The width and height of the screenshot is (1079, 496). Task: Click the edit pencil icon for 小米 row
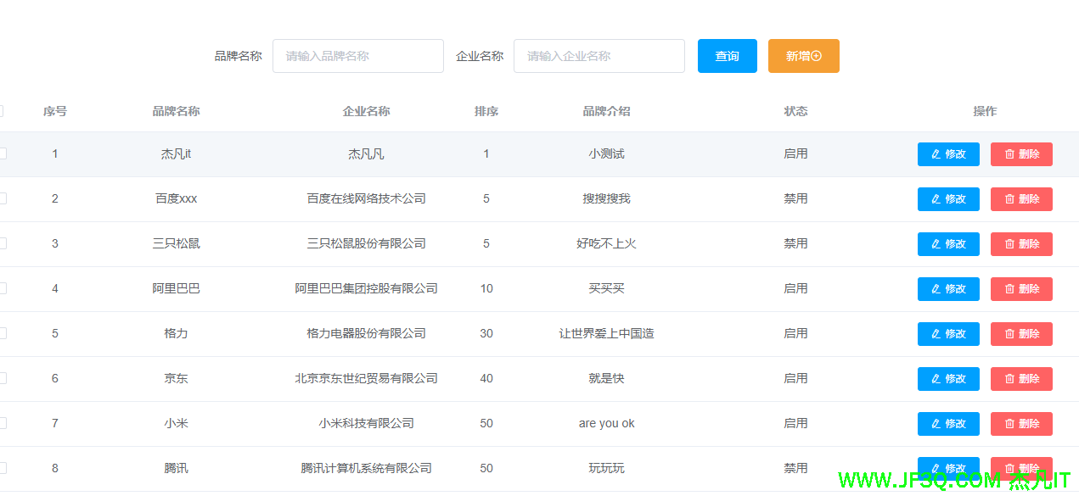tap(936, 424)
